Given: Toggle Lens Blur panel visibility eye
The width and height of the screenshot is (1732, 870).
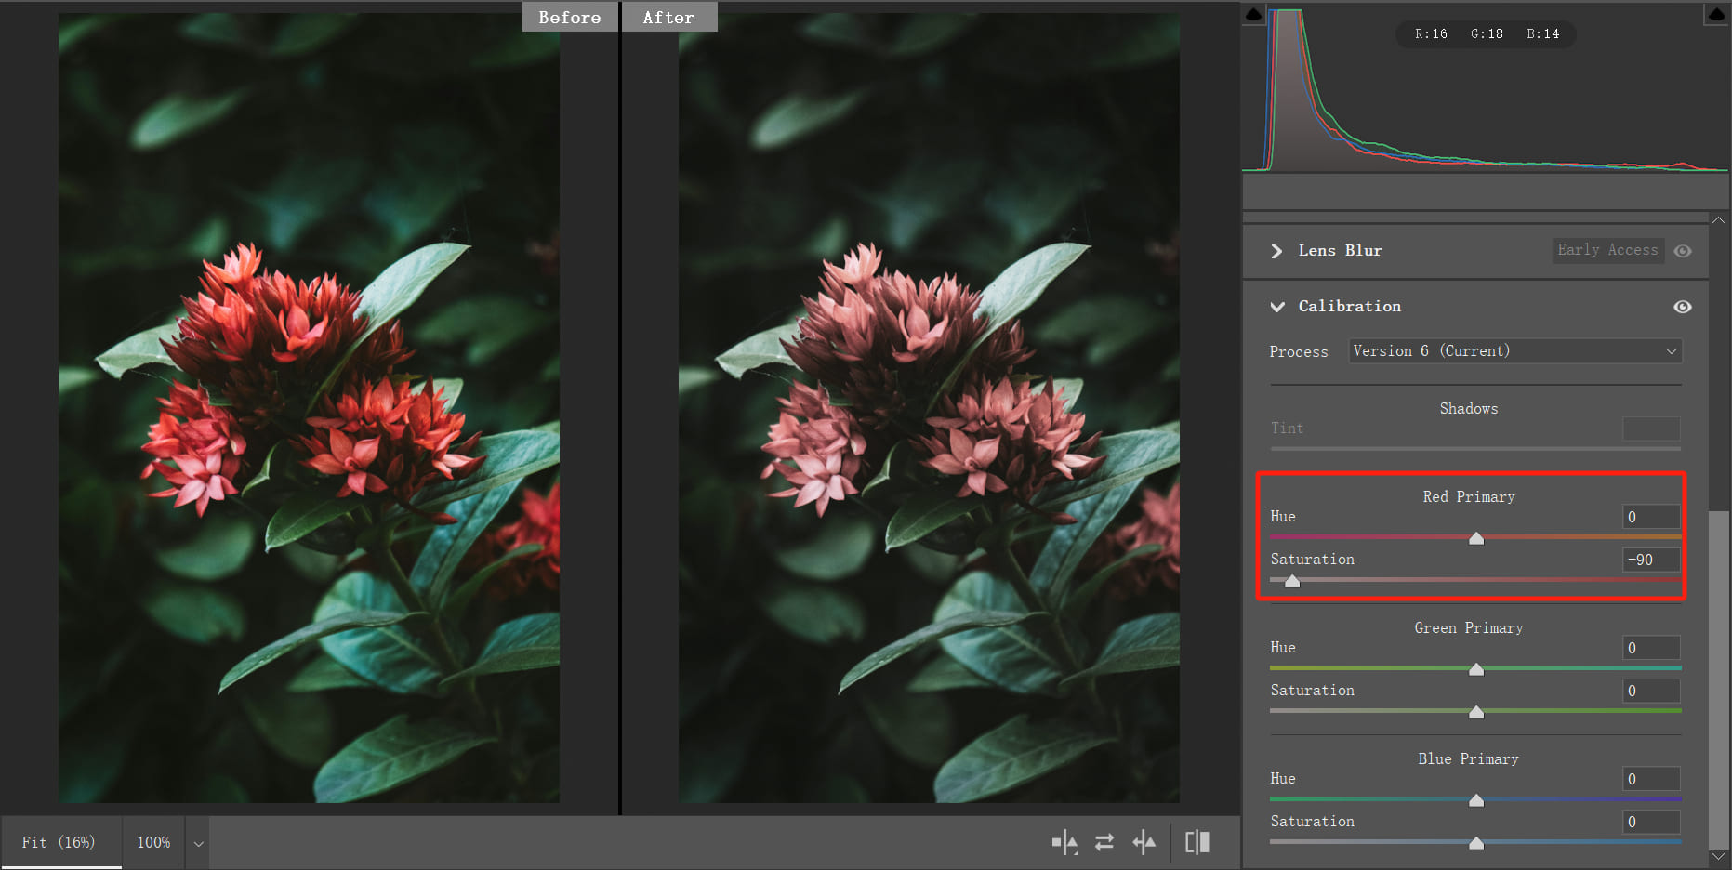Looking at the screenshot, I should [1683, 251].
